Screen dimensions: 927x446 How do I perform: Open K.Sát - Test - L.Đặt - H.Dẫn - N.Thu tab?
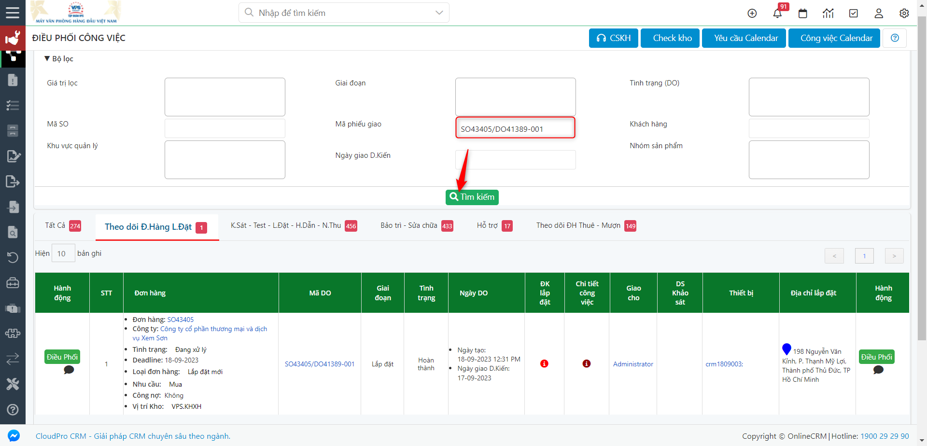pos(294,225)
